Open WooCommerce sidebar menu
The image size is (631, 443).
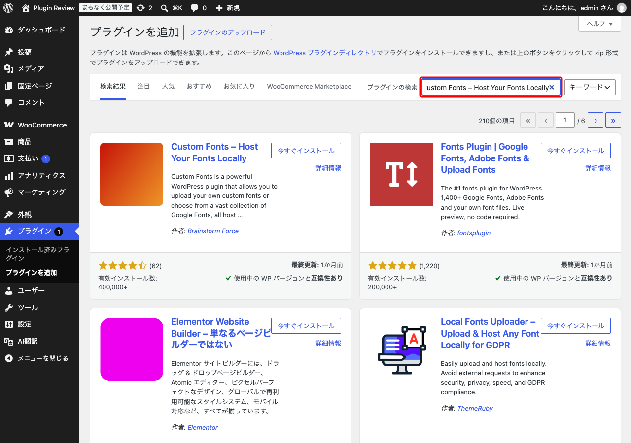point(39,125)
